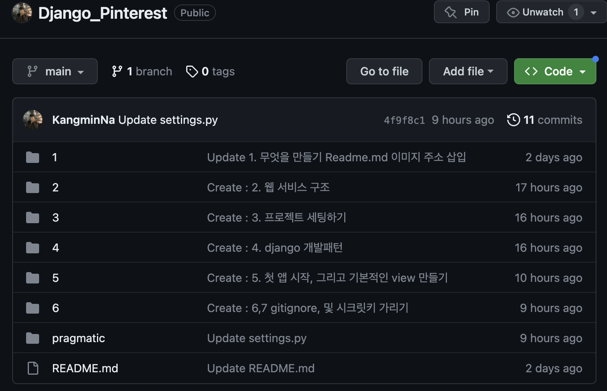Open commit 'Update 1. 무엇을 만들기 Readme.md' message

pos(336,157)
